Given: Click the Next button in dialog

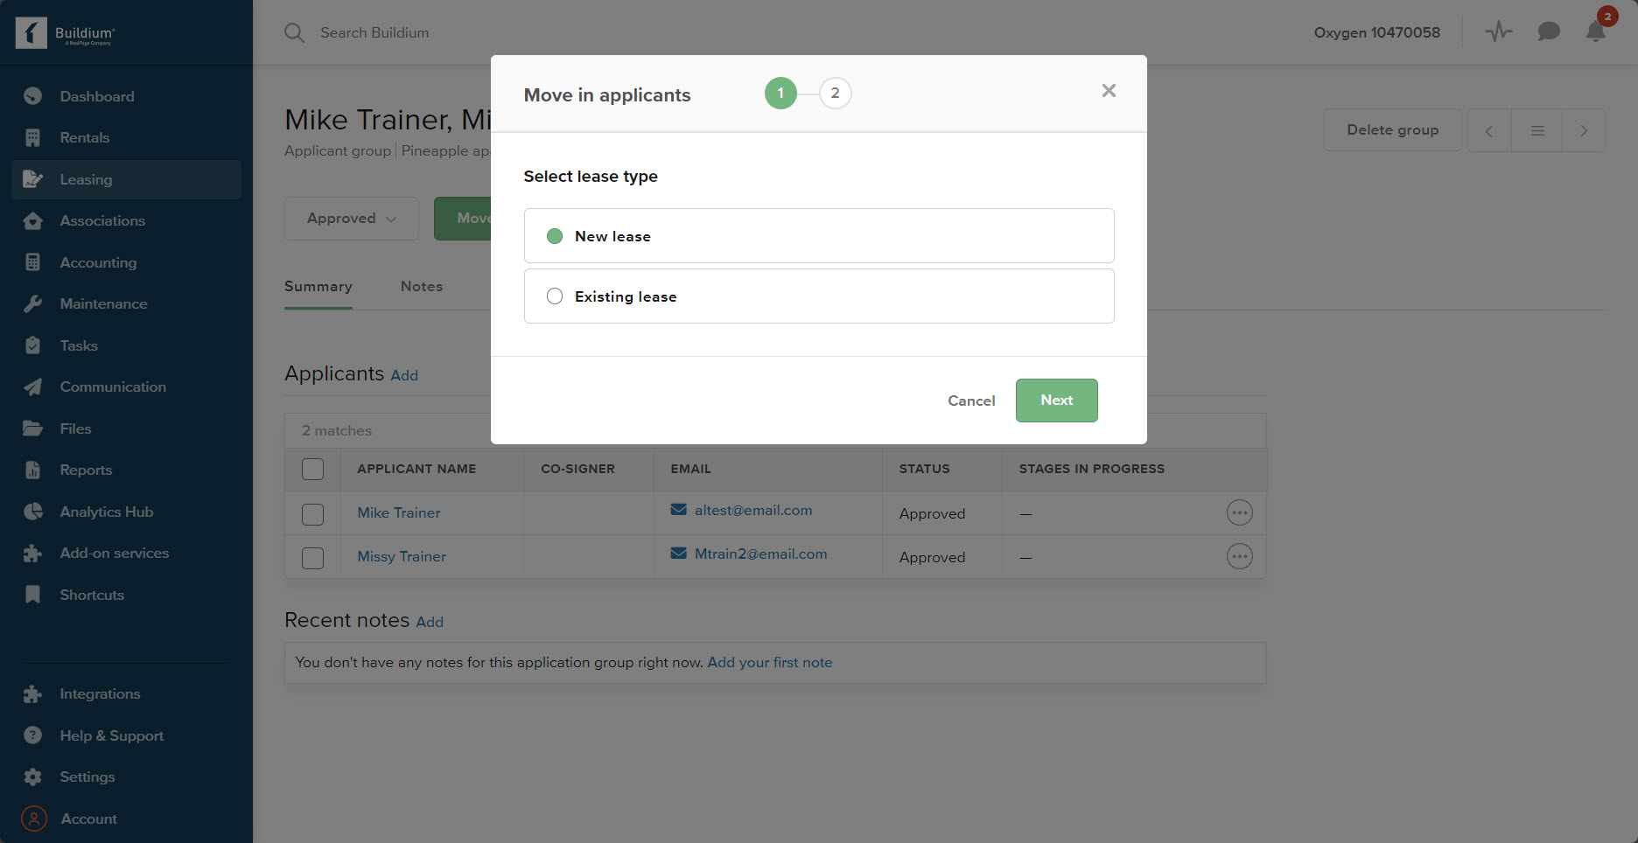Looking at the screenshot, I should (1057, 401).
